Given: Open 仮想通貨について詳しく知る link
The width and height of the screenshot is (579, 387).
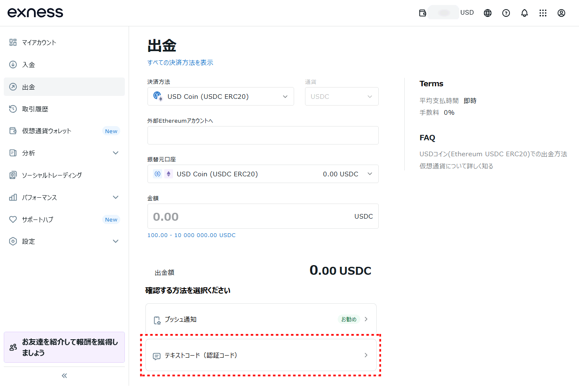Looking at the screenshot, I should tap(456, 166).
